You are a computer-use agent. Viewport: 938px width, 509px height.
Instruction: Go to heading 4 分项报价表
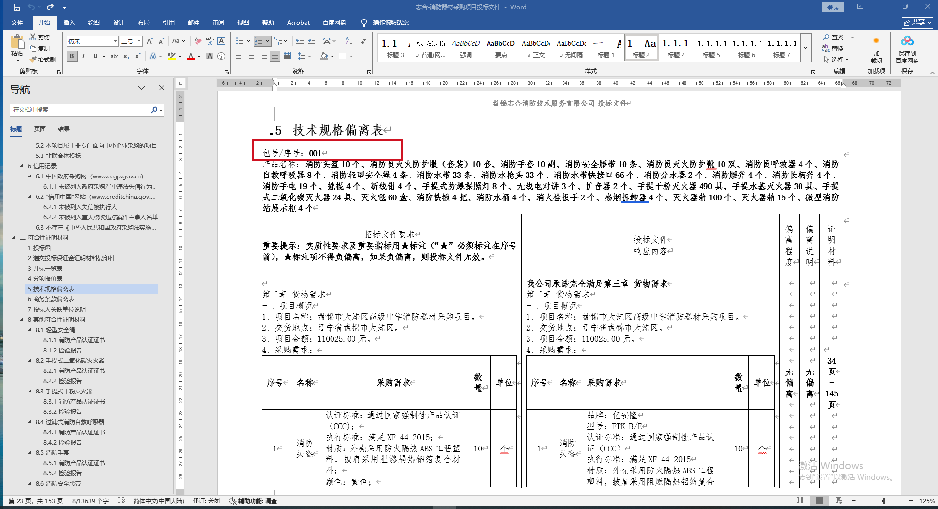click(45, 279)
